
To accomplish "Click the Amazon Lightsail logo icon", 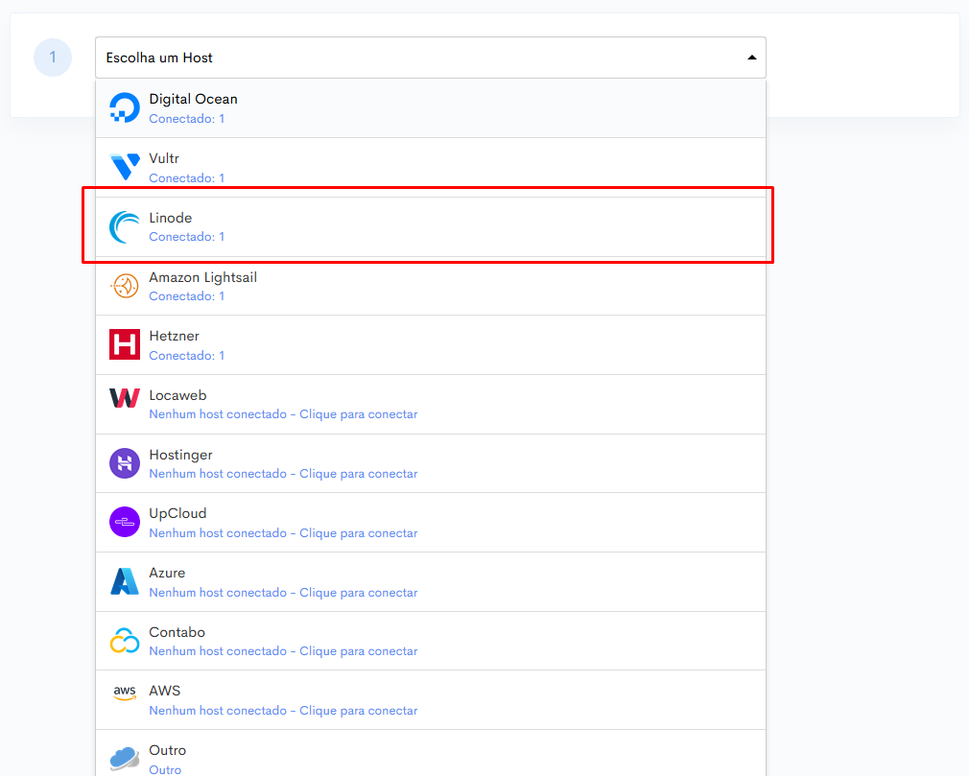I will (x=125, y=286).
